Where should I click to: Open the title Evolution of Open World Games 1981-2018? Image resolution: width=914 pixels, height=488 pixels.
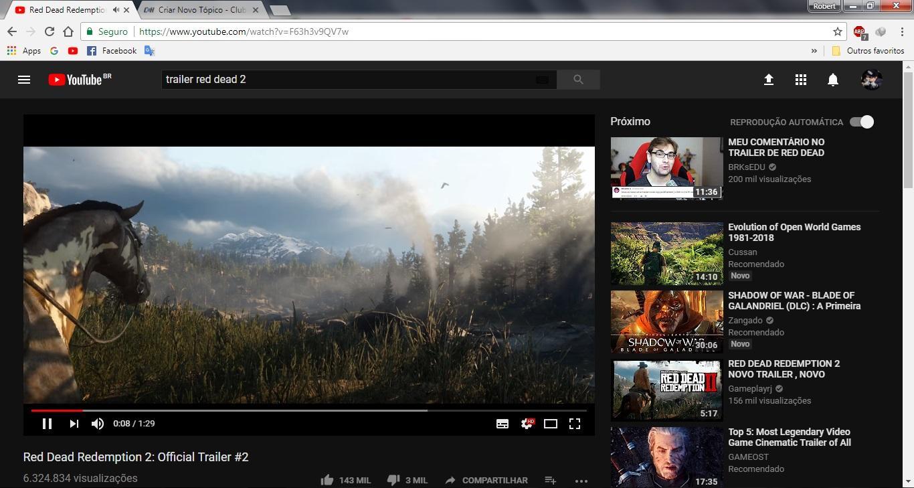(x=794, y=232)
